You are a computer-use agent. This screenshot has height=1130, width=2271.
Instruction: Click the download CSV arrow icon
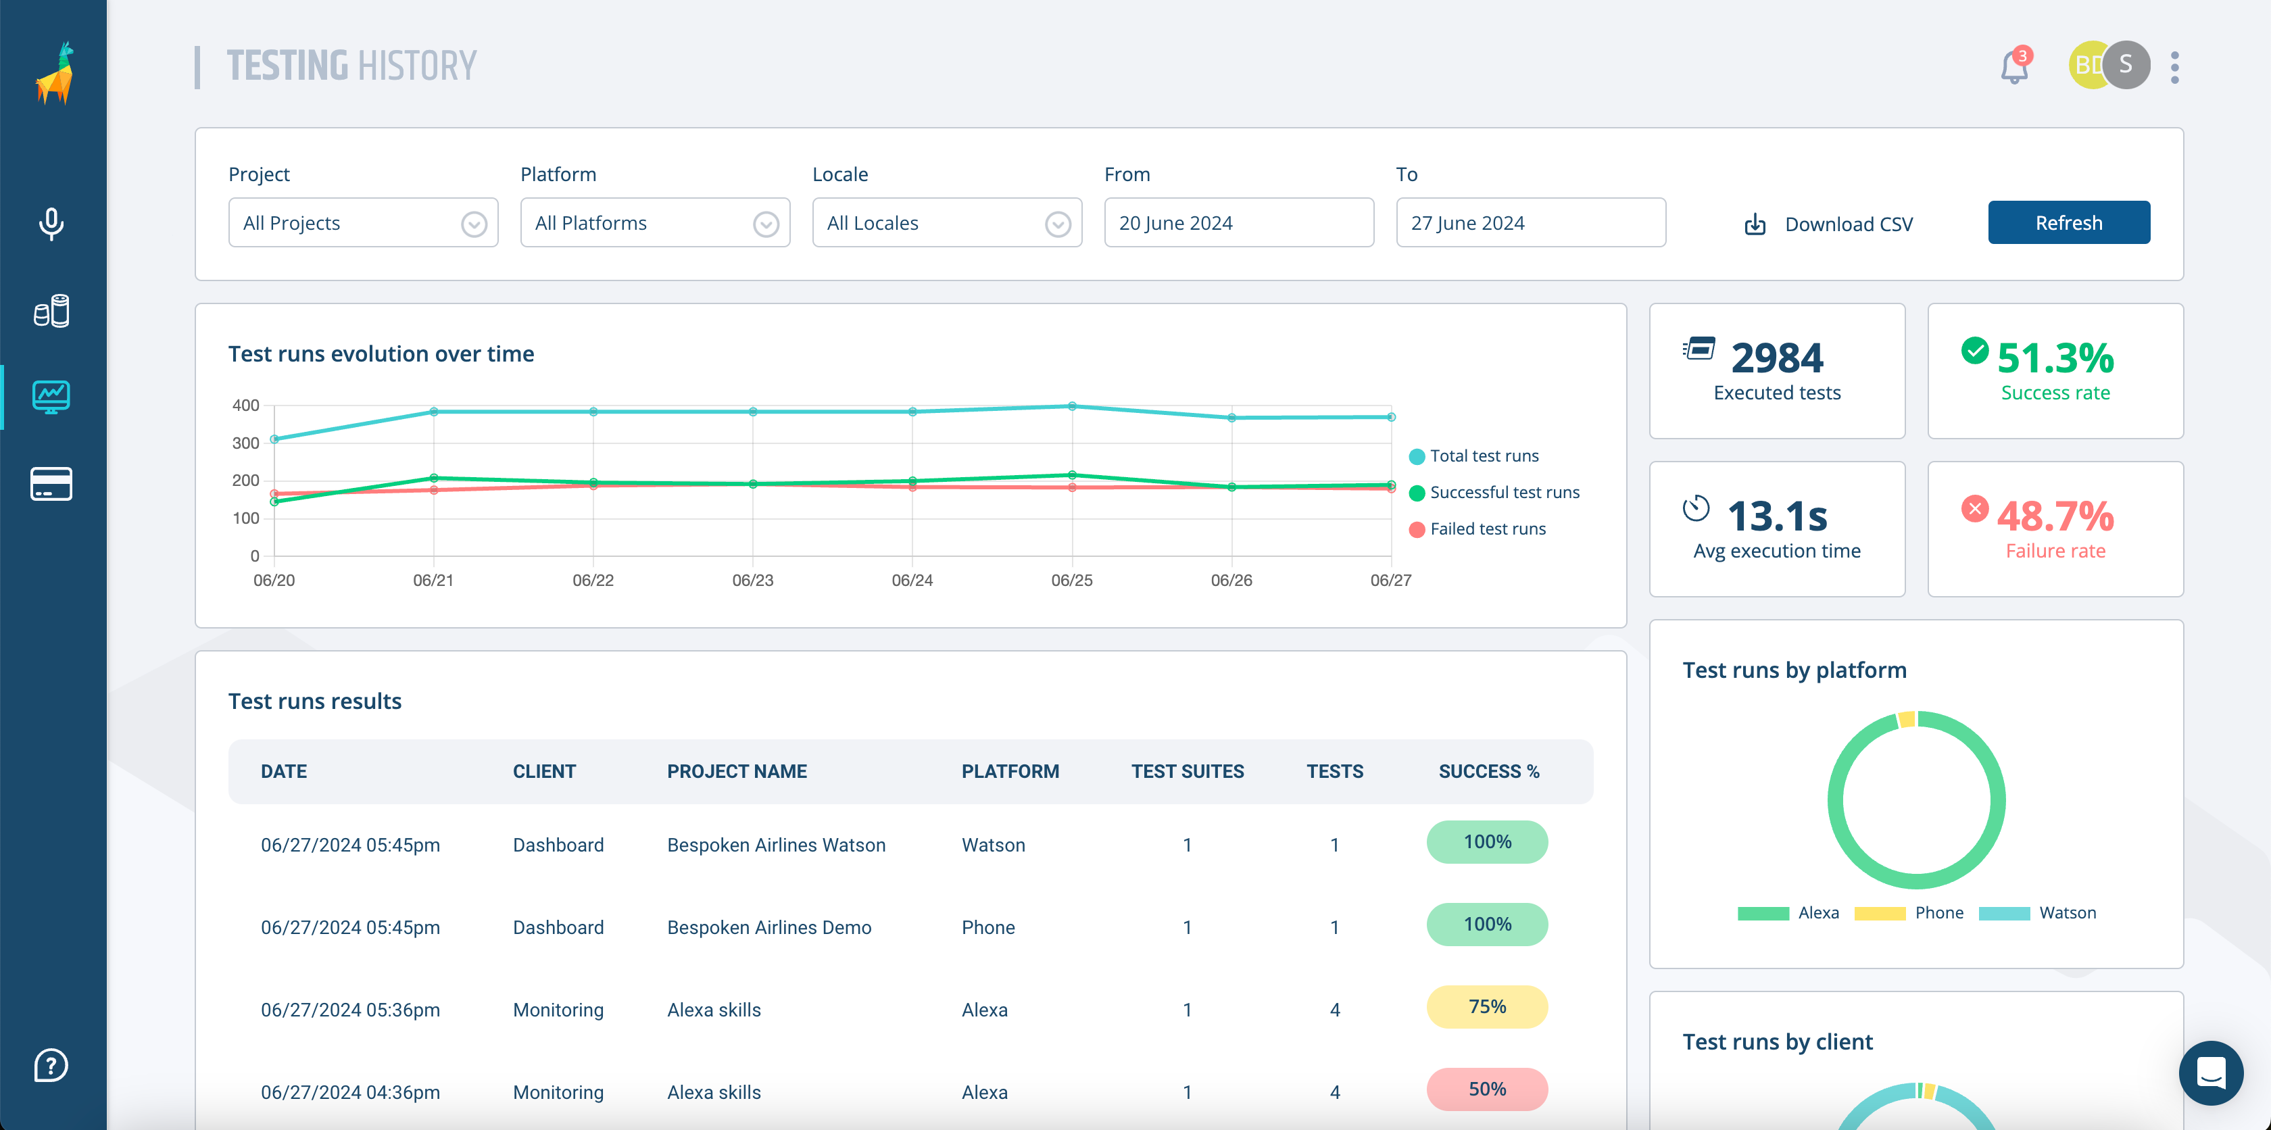[x=1755, y=224]
